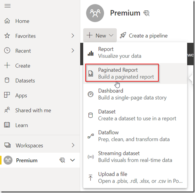Viewport: 195px width, 193px height.
Task: Expand the Premium workspace down chevron
Action: [x=72, y=160]
